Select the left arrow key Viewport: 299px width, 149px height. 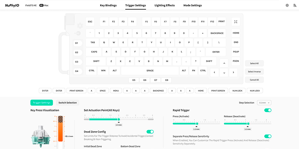[x=215, y=72]
